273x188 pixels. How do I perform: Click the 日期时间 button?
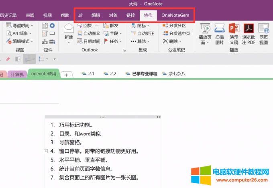(89, 41)
